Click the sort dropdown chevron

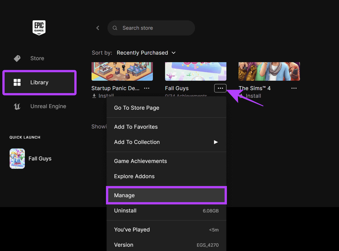[174, 53]
